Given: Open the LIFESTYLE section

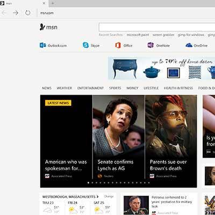Looking at the screenshot, I should tap(151, 88).
